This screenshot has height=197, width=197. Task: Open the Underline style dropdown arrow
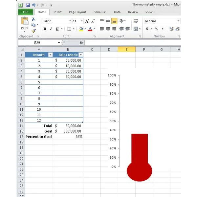click(x=62, y=29)
